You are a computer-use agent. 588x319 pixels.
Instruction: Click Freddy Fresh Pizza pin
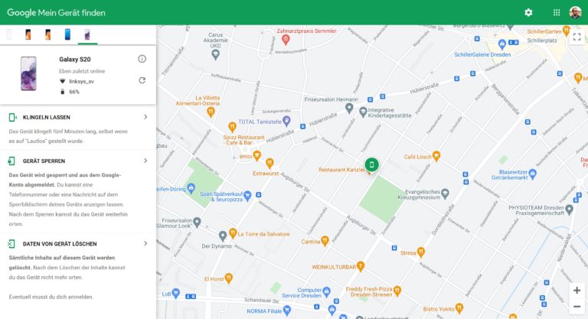(397, 291)
